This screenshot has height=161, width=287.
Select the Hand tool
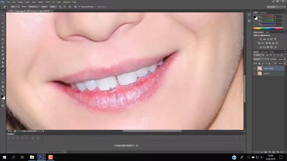tap(3, 86)
